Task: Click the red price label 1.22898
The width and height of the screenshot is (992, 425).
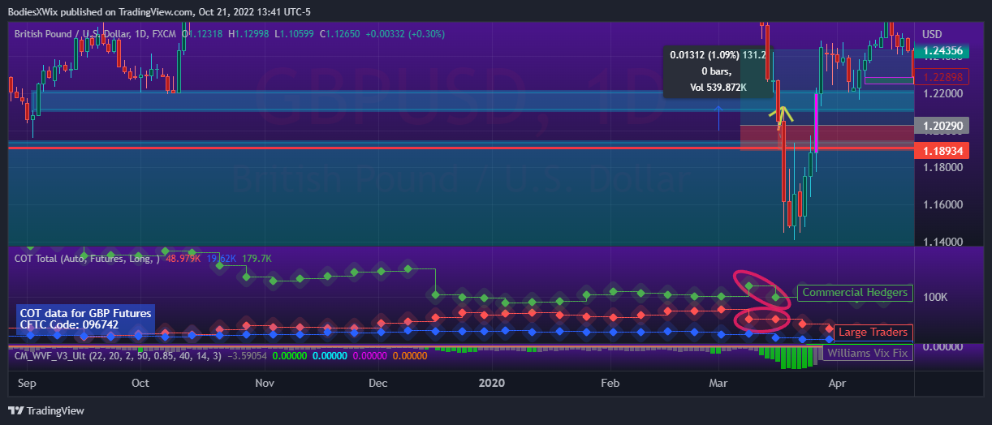Action: (942, 77)
